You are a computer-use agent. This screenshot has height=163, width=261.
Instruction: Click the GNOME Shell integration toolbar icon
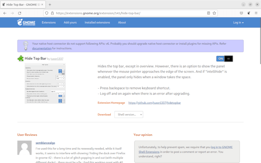click(249, 13)
